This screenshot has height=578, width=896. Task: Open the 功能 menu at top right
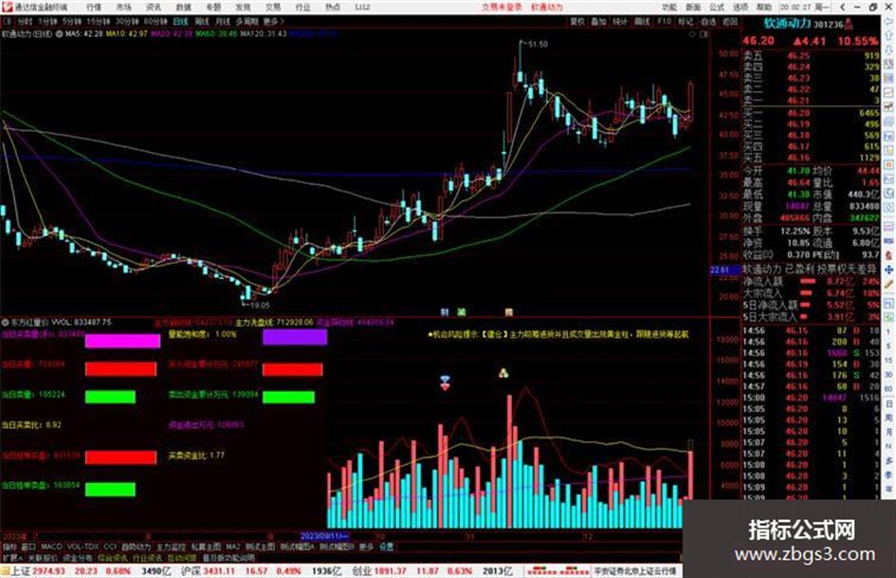[x=669, y=8]
